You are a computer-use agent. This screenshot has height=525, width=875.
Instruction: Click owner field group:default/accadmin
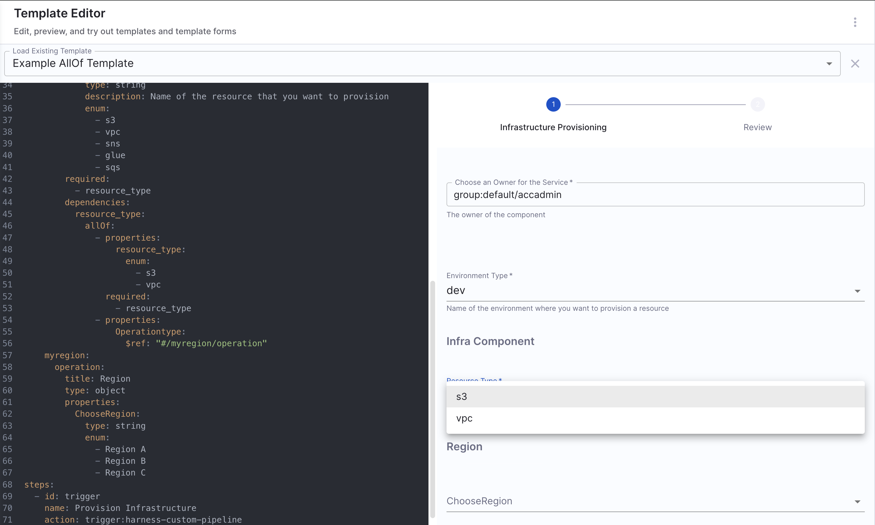(x=507, y=195)
